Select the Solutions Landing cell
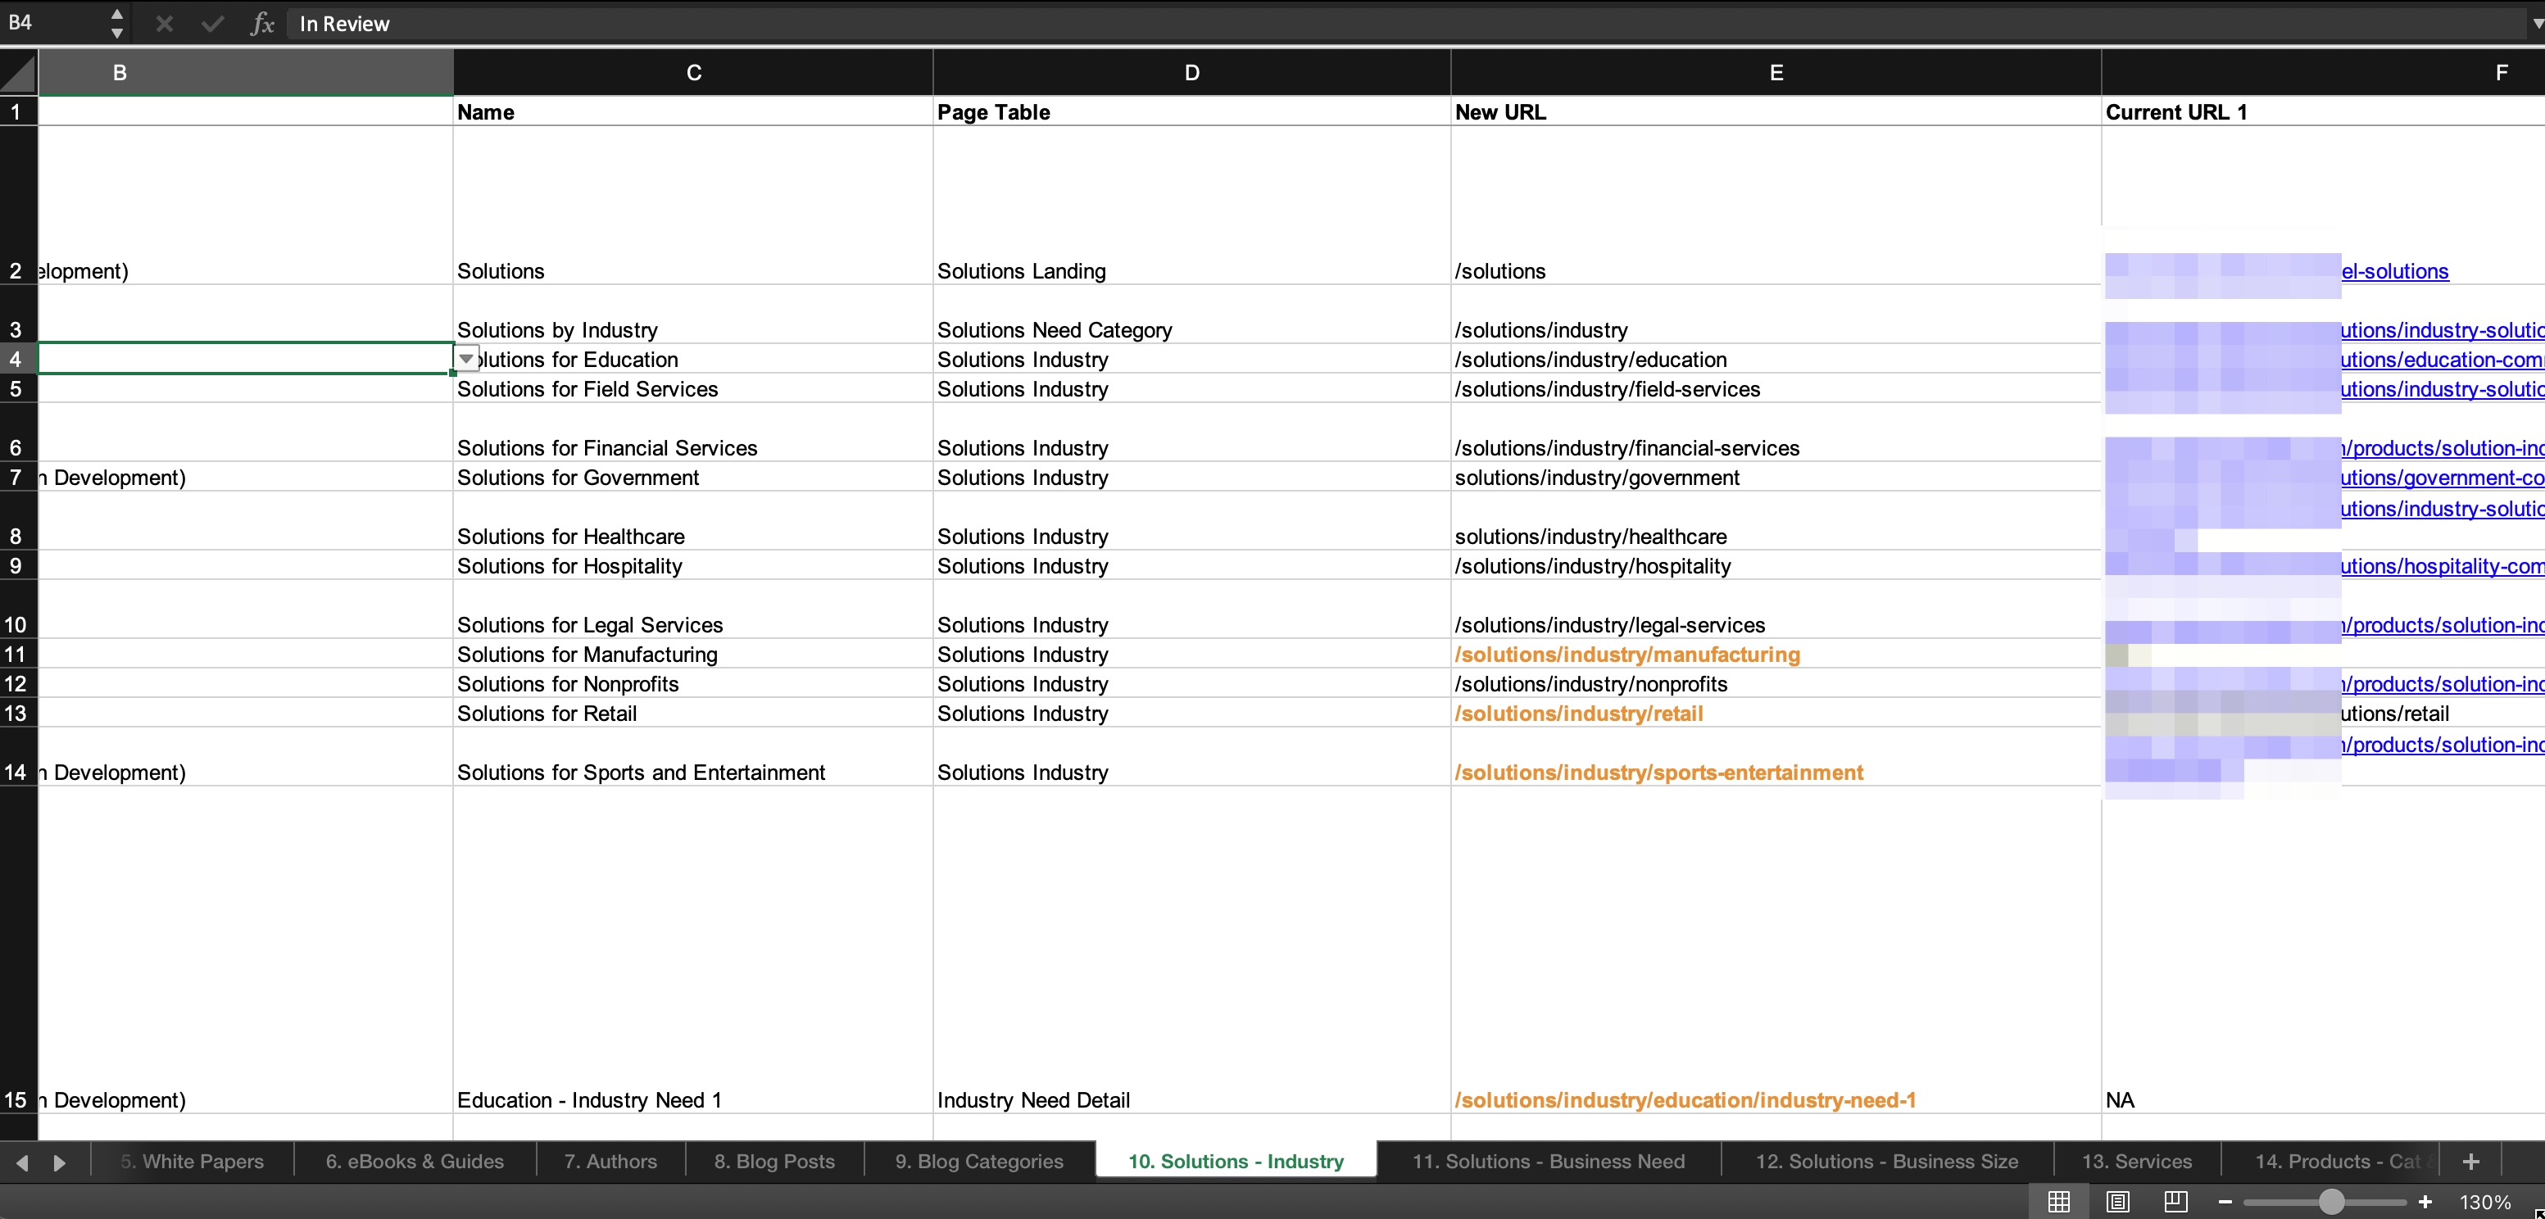2545x1219 pixels. [x=1191, y=206]
